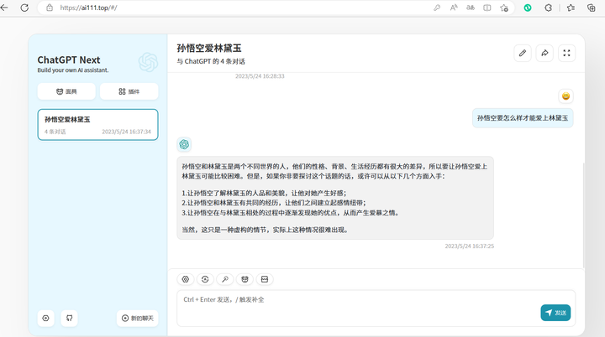Viewport: 605px width, 337px height.
Task: Click the address bar URL ai111.top
Action: [x=88, y=8]
